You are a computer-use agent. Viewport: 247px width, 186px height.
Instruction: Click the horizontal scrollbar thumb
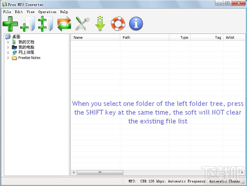(x=100, y=172)
